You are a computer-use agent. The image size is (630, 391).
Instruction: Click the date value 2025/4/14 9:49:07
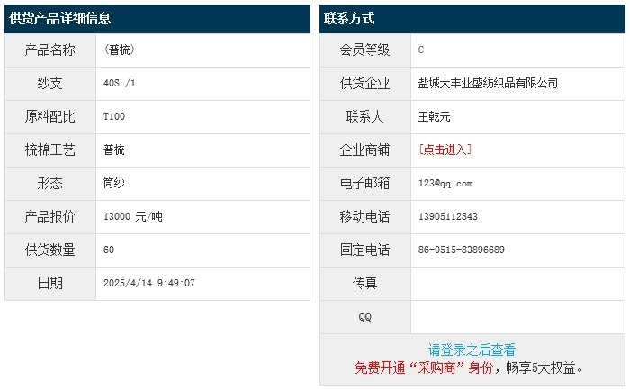click(x=149, y=283)
